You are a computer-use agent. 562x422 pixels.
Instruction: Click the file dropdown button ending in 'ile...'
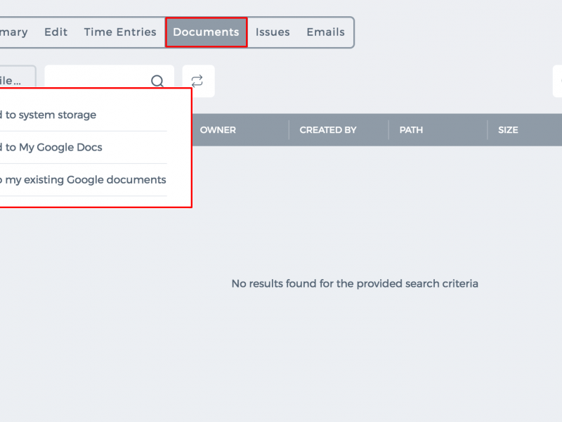[x=18, y=76]
